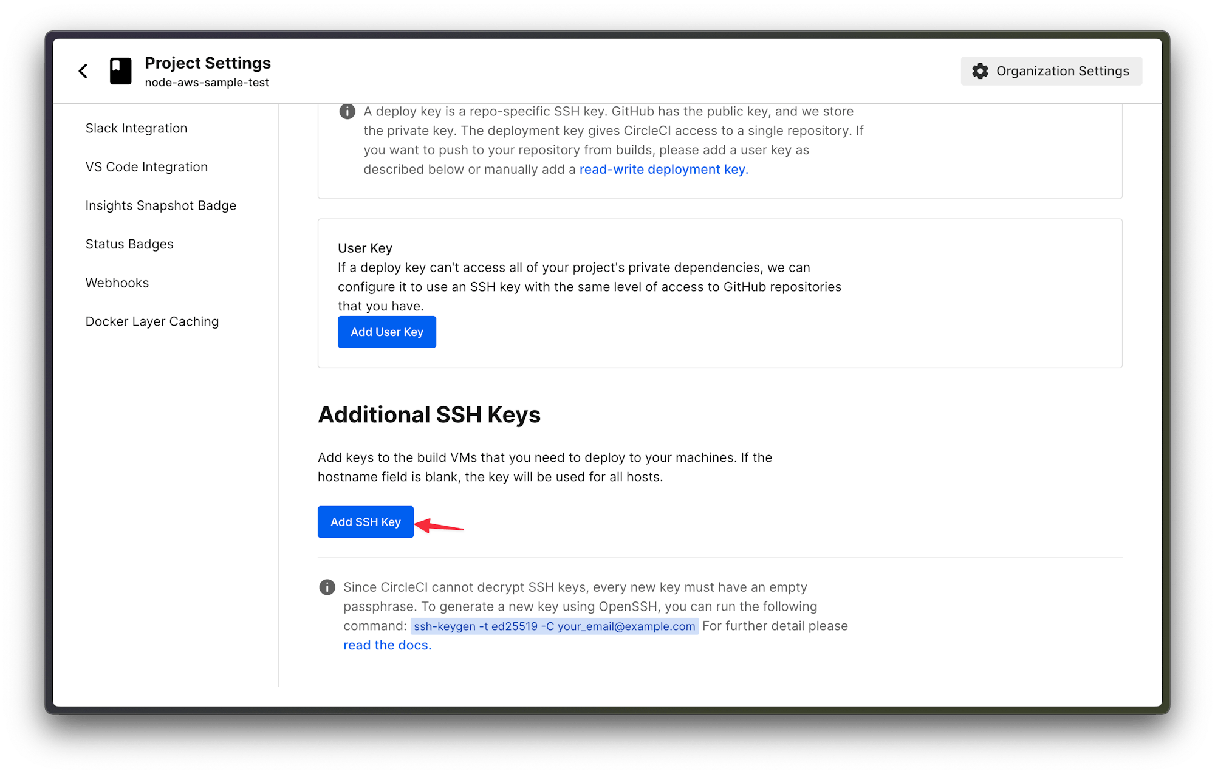
Task: Open Docker Layer Caching settings
Action: click(152, 321)
